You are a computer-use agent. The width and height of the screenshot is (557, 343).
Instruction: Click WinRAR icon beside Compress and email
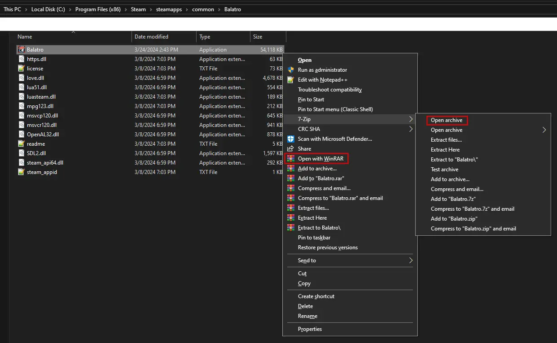[290, 188]
